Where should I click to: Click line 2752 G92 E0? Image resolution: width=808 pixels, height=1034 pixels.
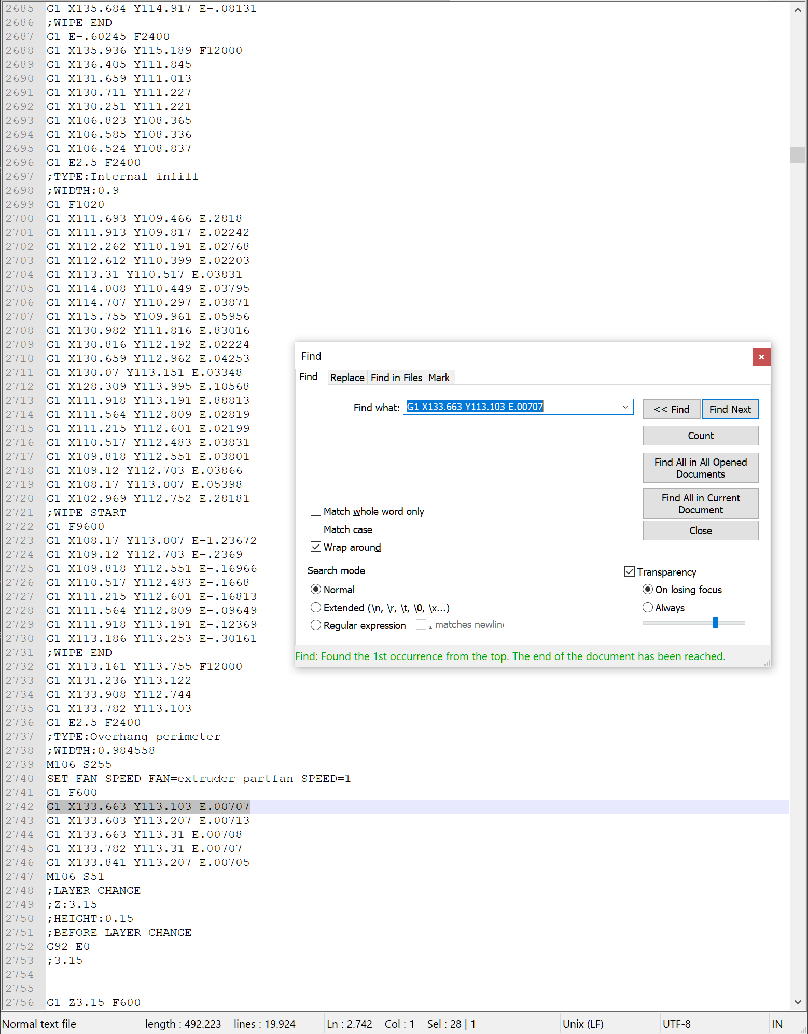[68, 946]
